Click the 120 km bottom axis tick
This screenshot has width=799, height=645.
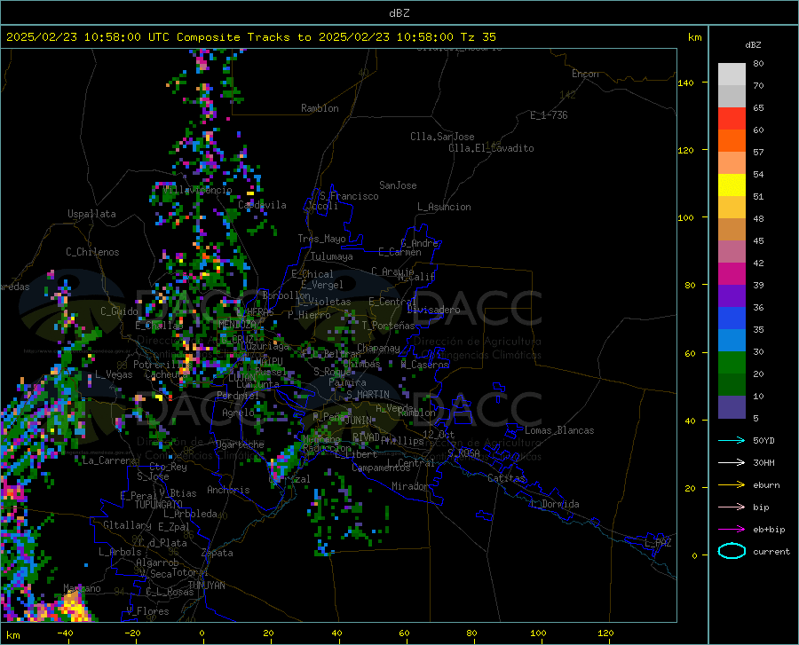pos(605,633)
